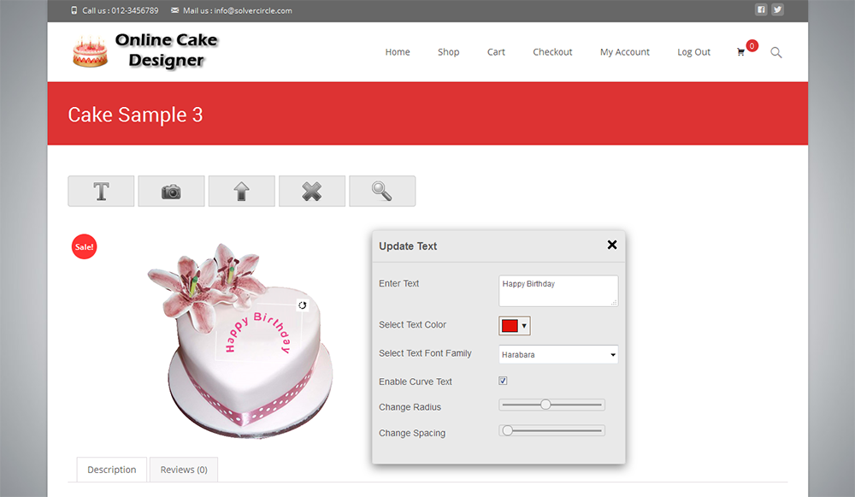This screenshot has height=497, width=855.
Task: Click the Enter Text label
Action: coord(399,283)
